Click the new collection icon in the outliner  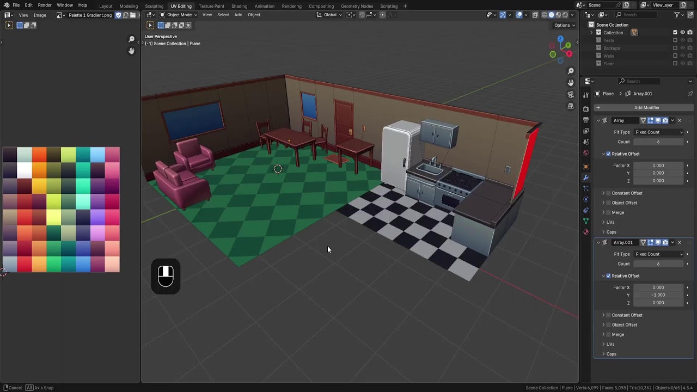pos(690,15)
